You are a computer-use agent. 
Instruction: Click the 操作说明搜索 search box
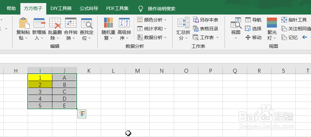[162, 9]
